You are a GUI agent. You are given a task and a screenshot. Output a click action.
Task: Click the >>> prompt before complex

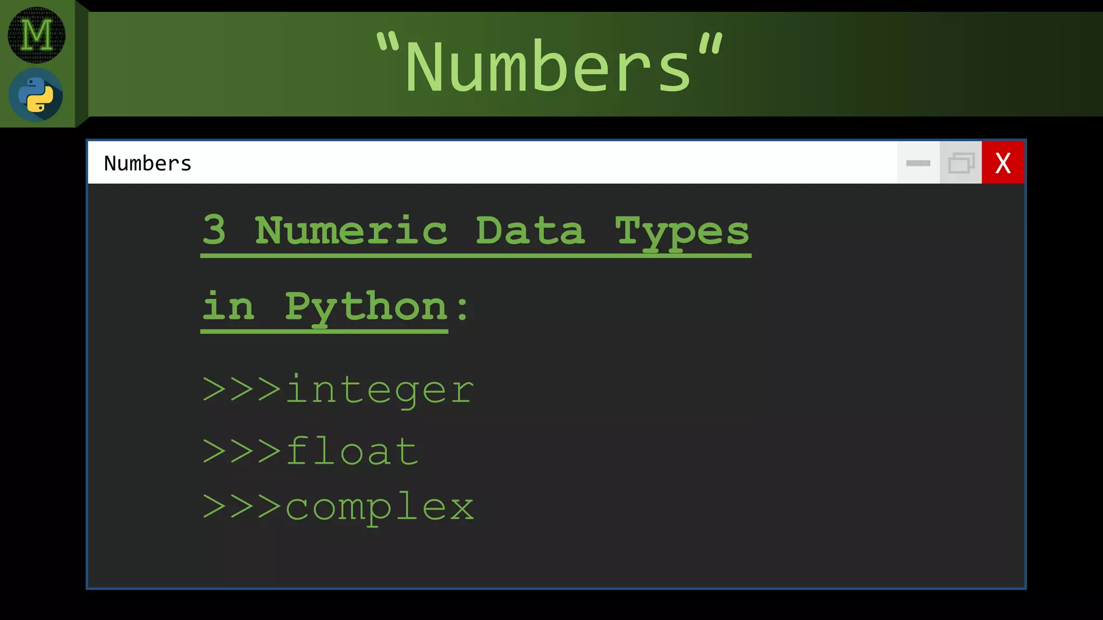coord(242,506)
